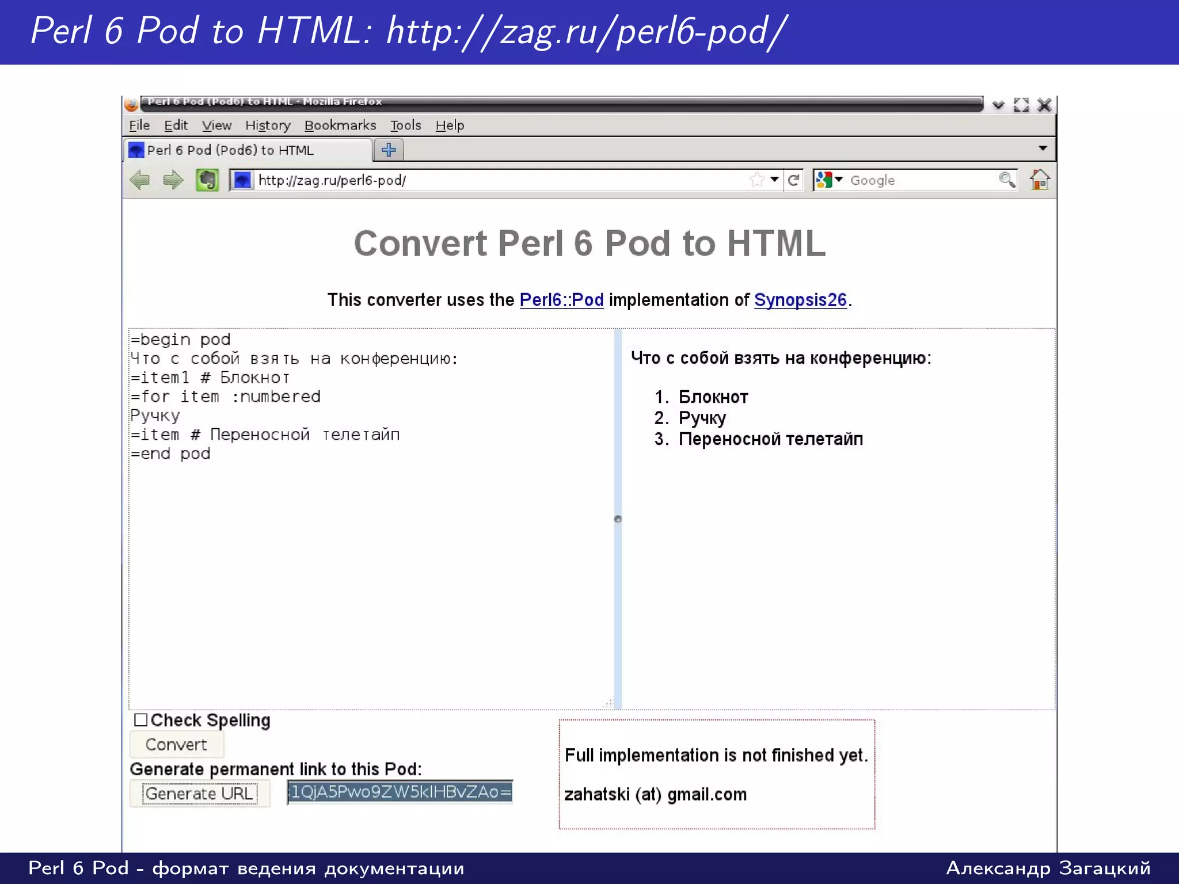Open the address bar history dropdown

[x=775, y=180]
